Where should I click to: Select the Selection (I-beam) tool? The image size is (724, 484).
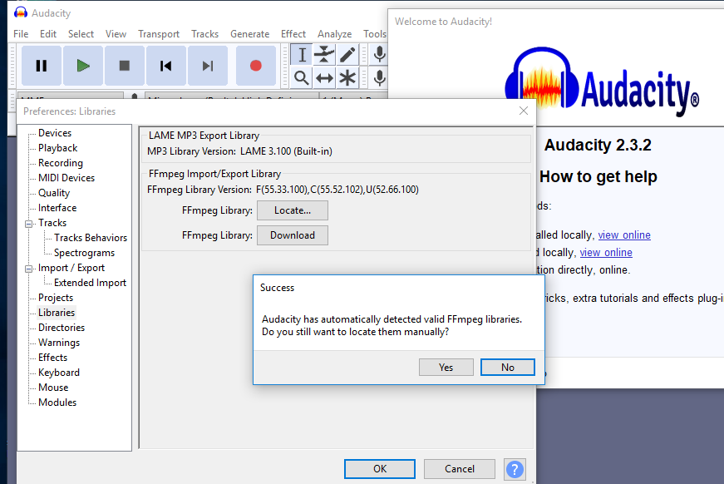point(302,55)
